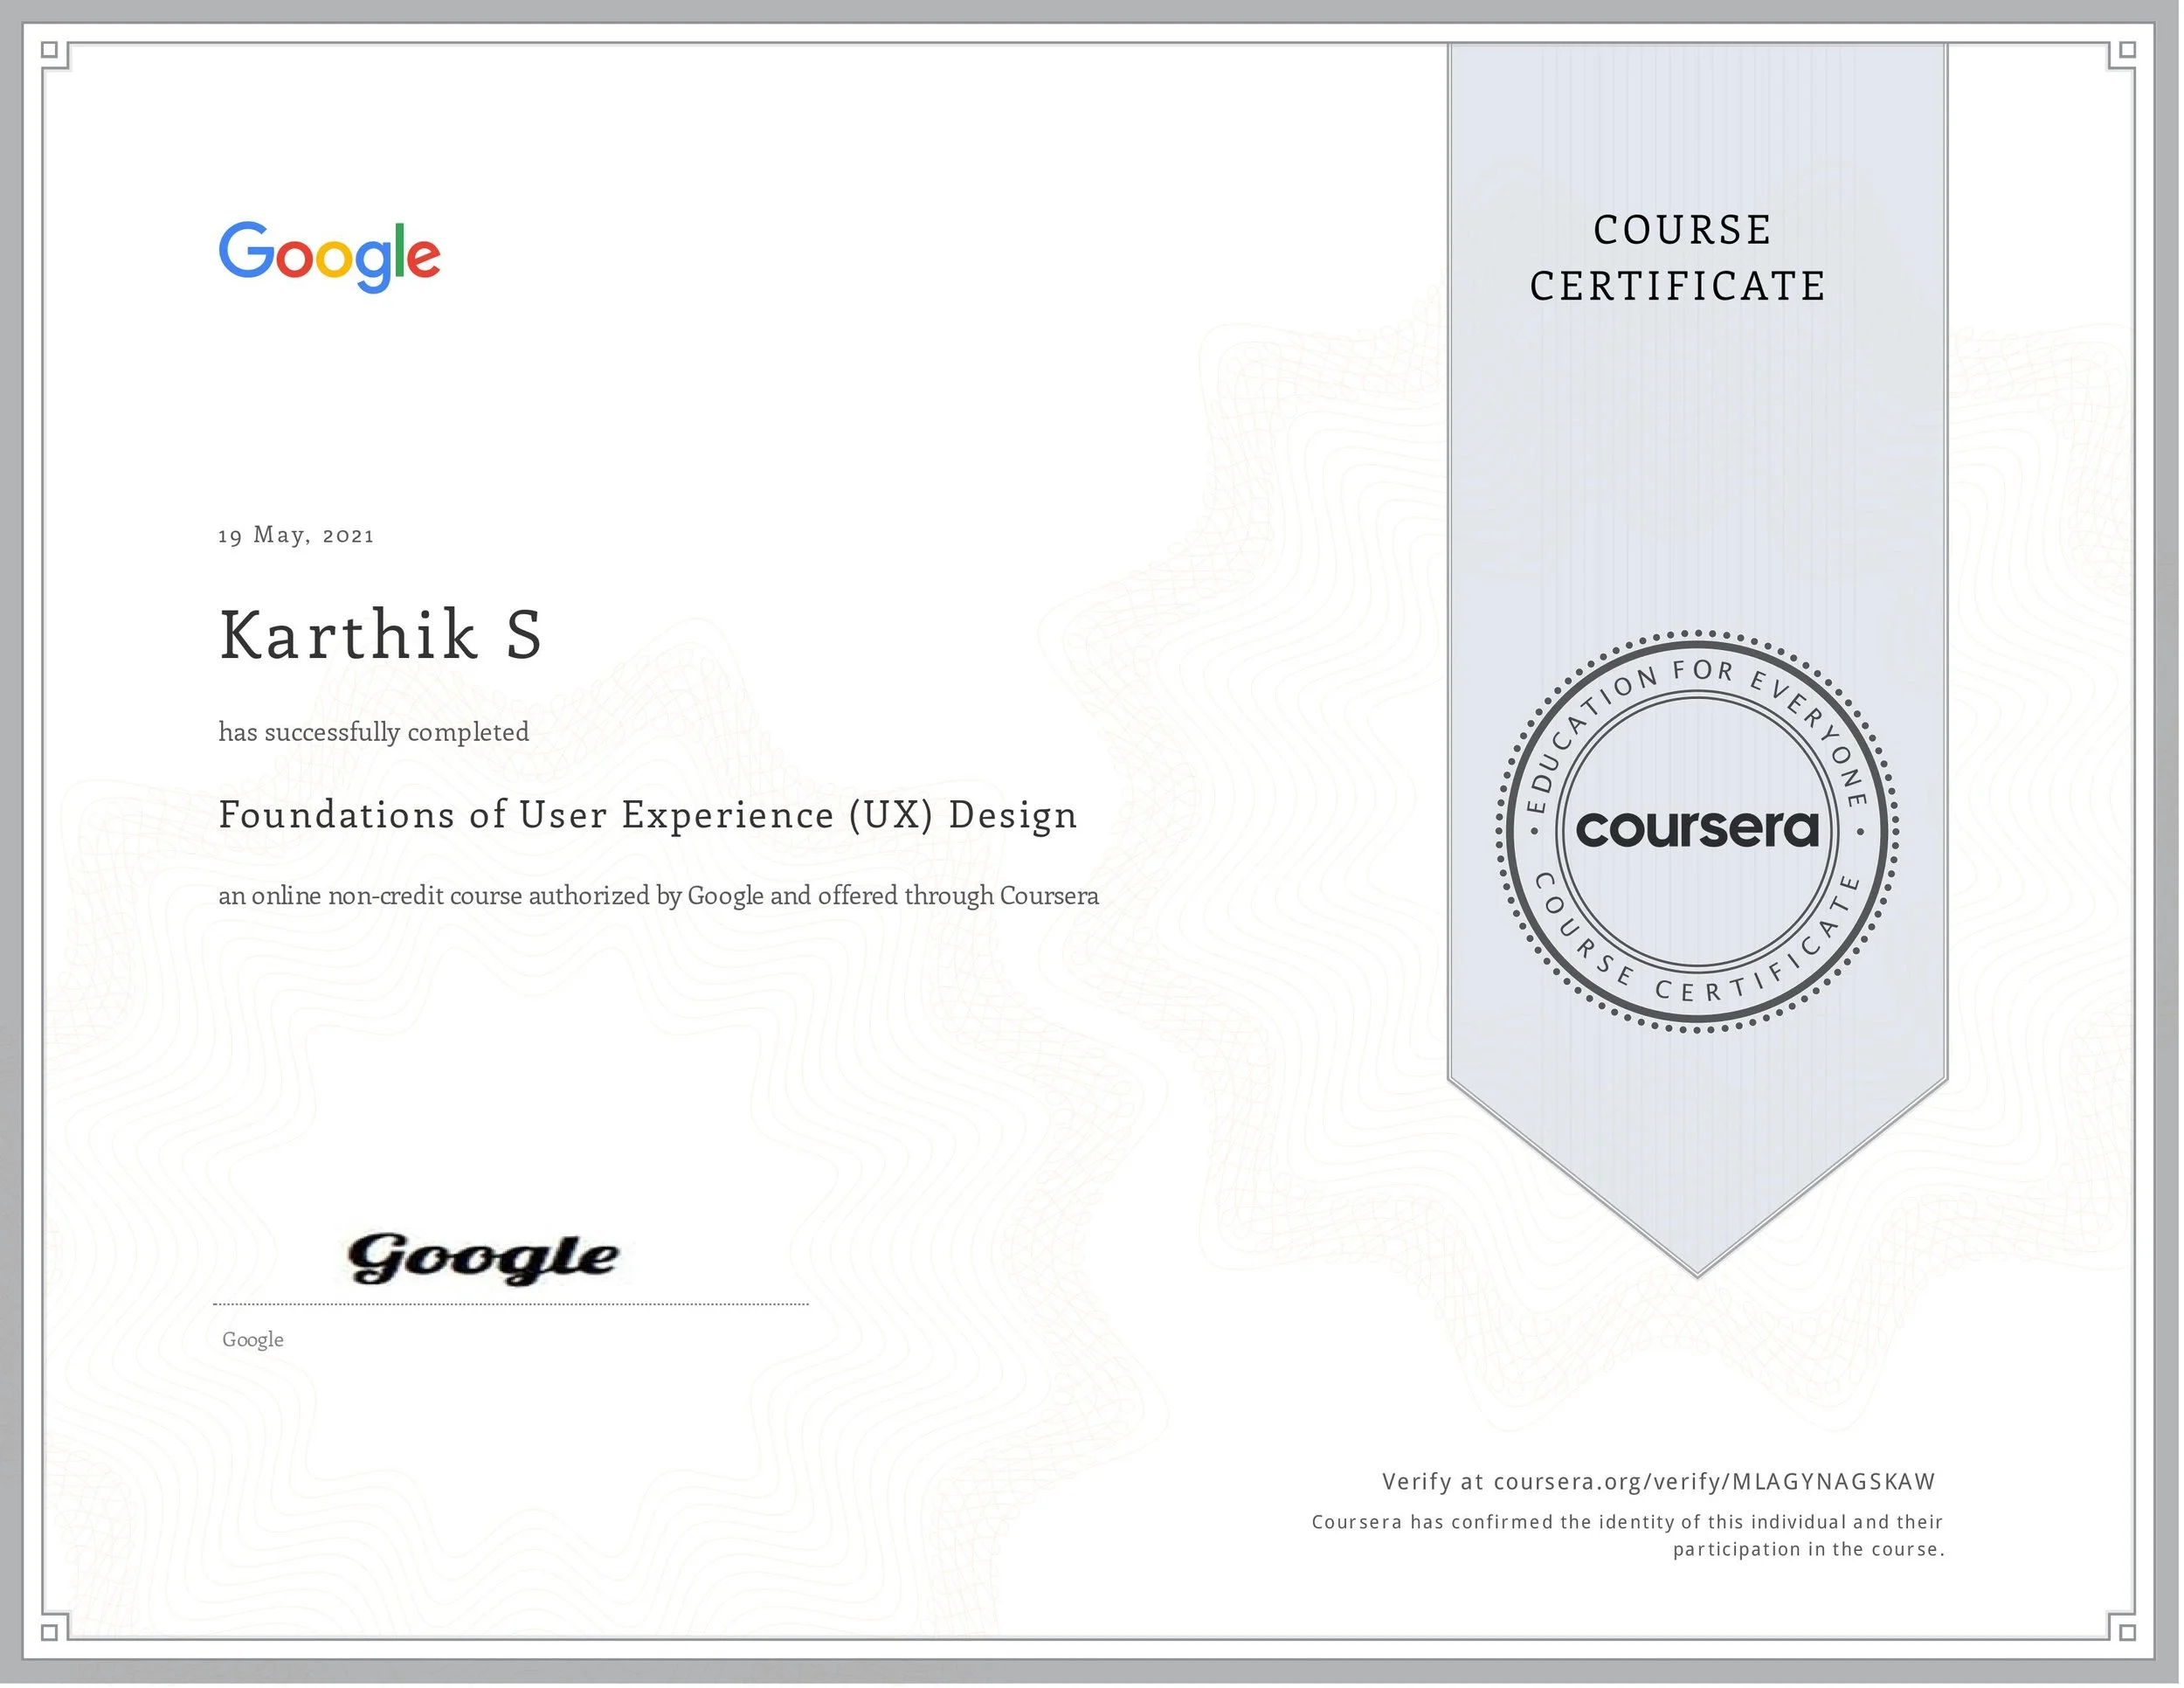
Task: Click the bottom-right corner border ornament
Action: 2128,1631
